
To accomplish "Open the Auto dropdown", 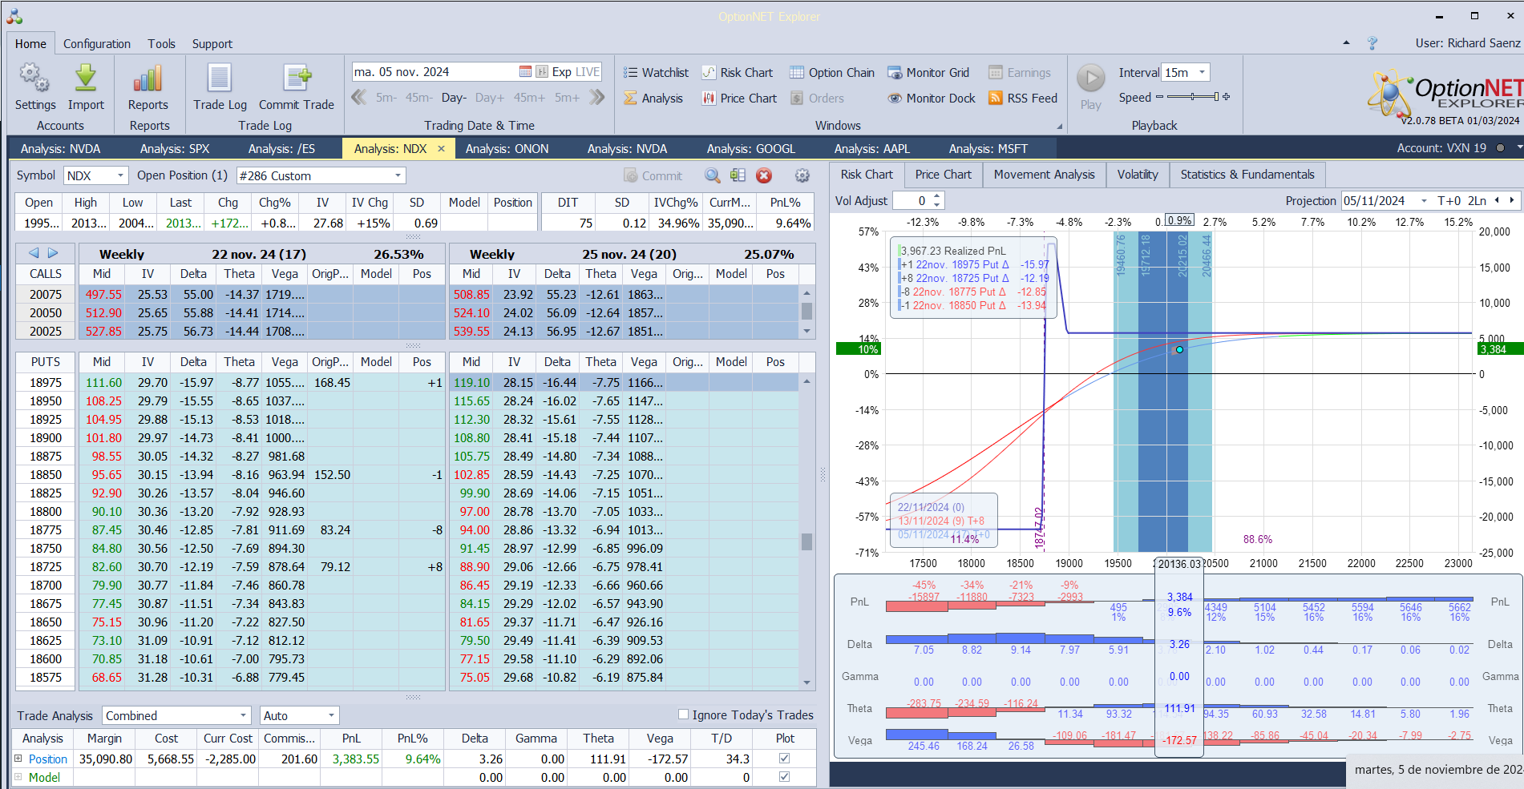I will [x=331, y=715].
